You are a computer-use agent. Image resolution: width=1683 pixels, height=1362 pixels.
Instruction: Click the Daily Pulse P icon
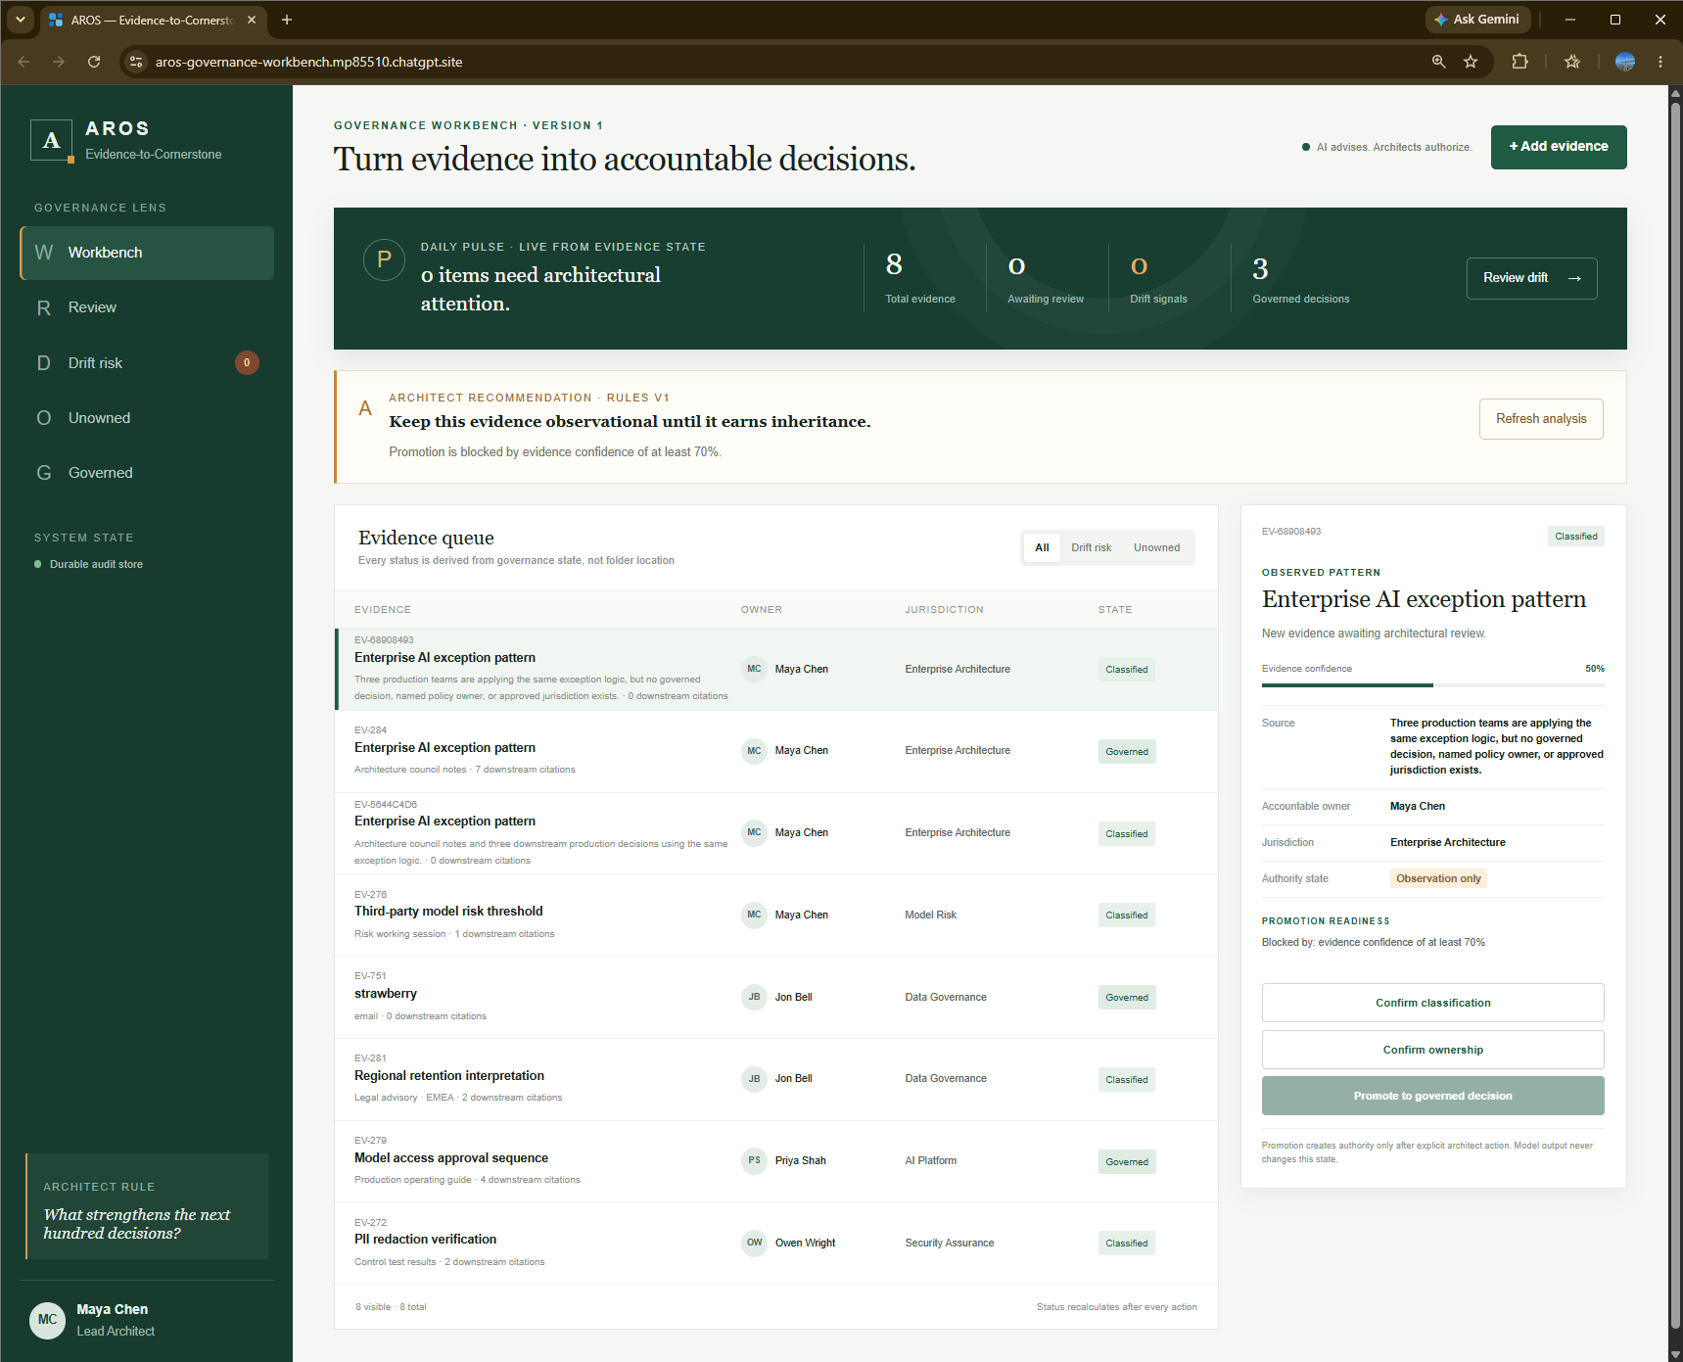384,259
